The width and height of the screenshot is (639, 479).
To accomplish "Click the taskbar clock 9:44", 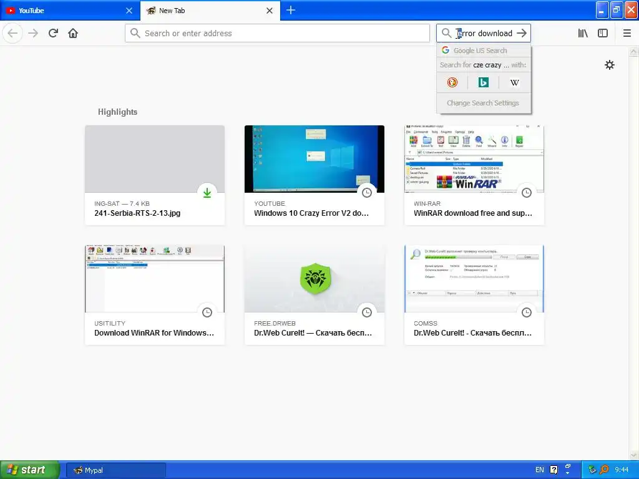I will pos(622,470).
